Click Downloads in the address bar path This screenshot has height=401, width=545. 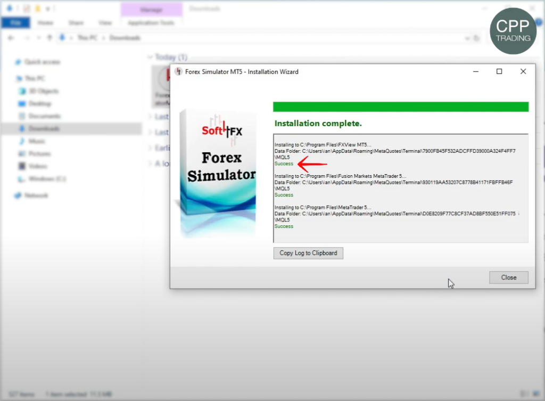point(125,38)
